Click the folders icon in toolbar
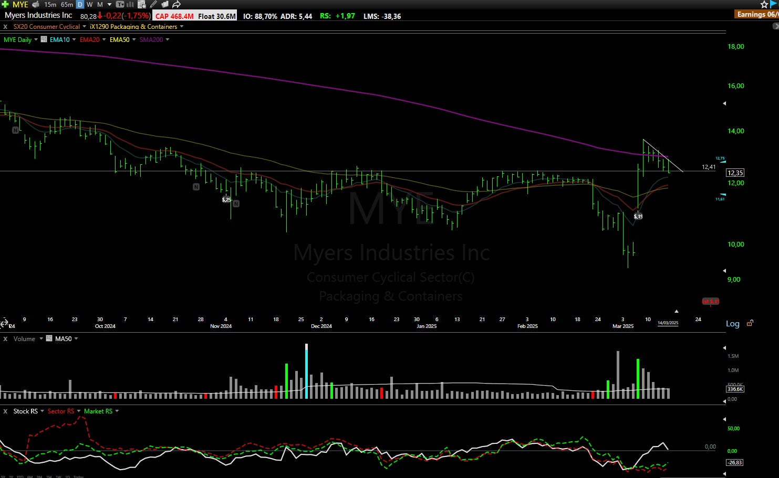The image size is (779, 478). 164,4
